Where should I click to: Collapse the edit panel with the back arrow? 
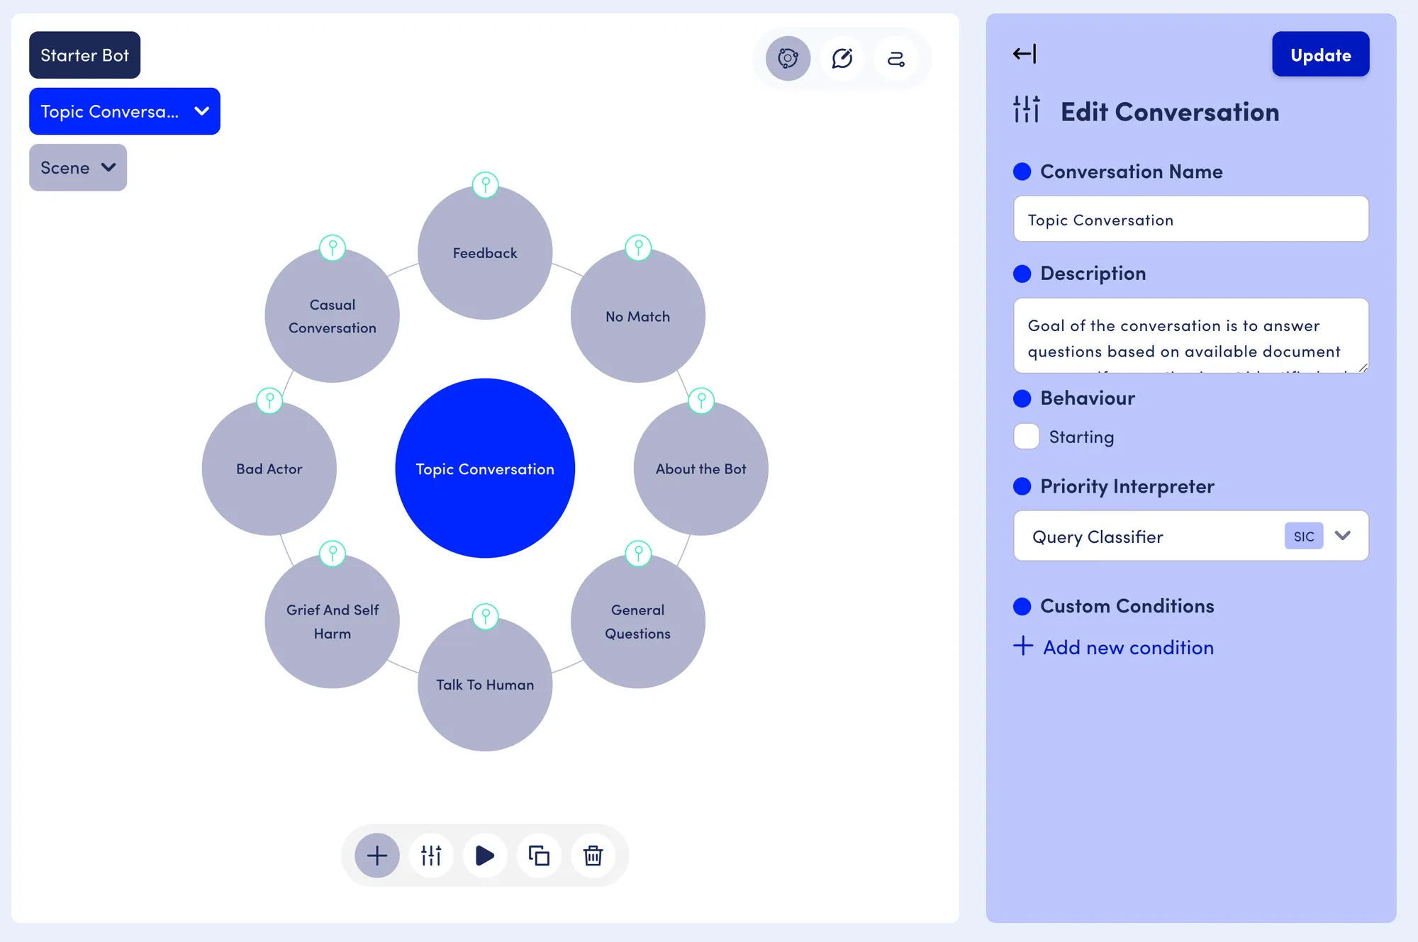(1025, 54)
